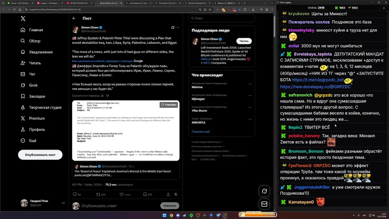Open post options three dots

[x=178, y=27]
